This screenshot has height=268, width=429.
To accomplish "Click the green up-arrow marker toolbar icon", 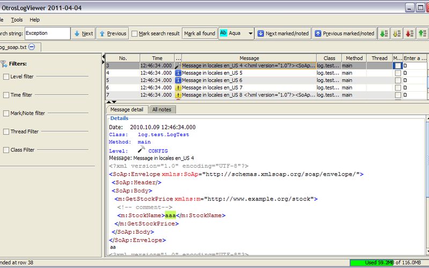I will 424,33.
